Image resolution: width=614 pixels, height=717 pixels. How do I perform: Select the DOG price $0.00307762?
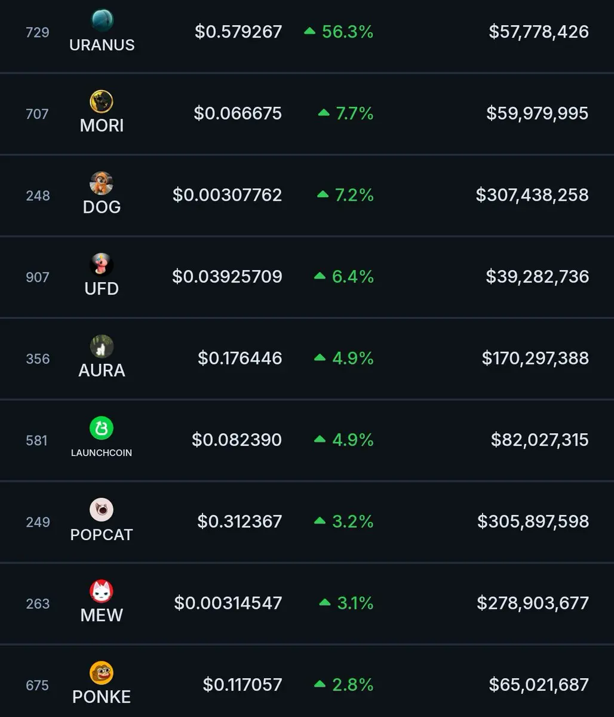pos(227,195)
